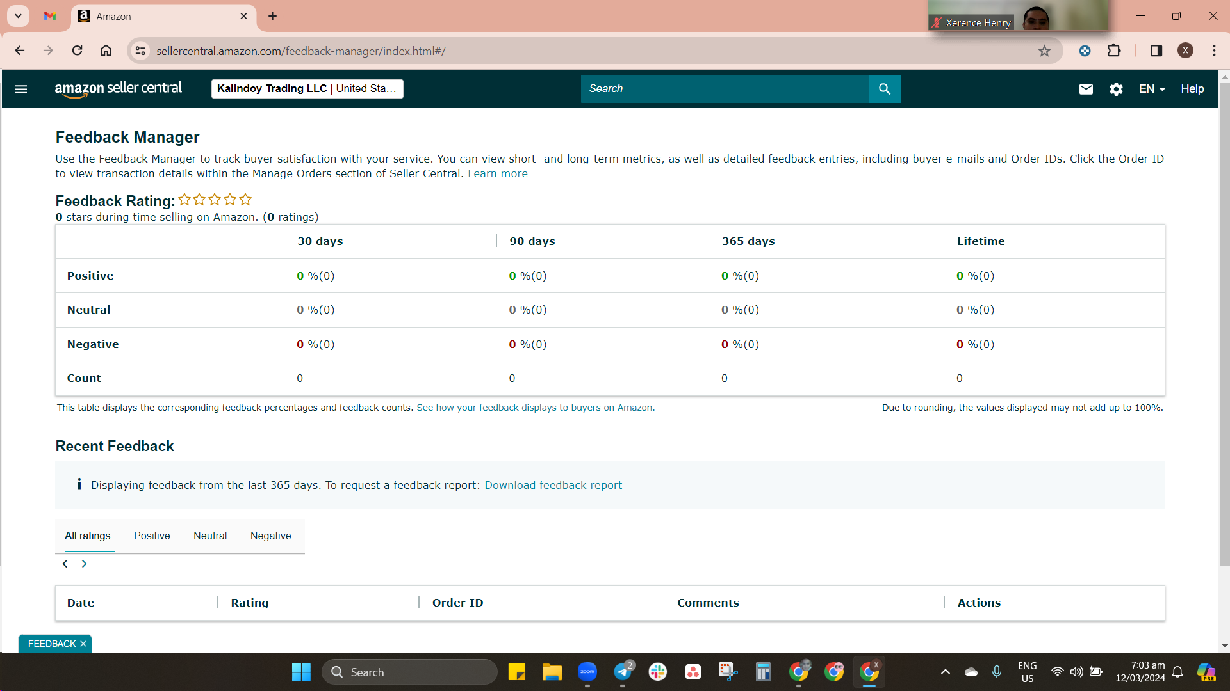Click the Amazon Seller Central logo

point(119,89)
